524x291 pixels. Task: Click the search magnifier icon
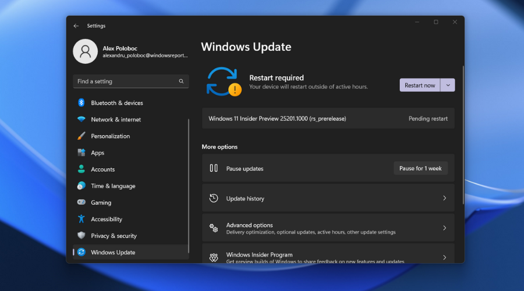181,81
